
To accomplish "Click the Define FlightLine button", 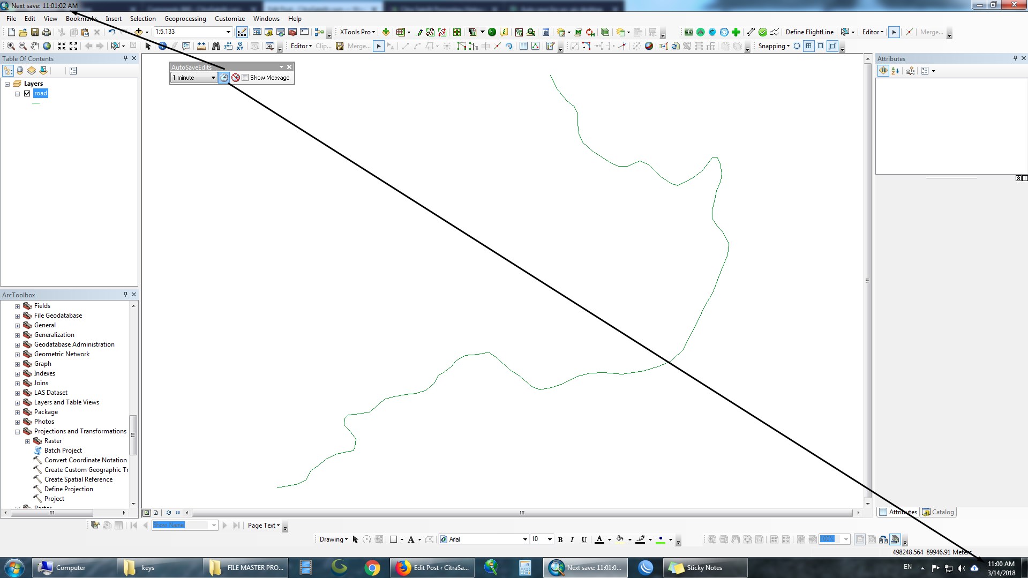I will tap(809, 32).
